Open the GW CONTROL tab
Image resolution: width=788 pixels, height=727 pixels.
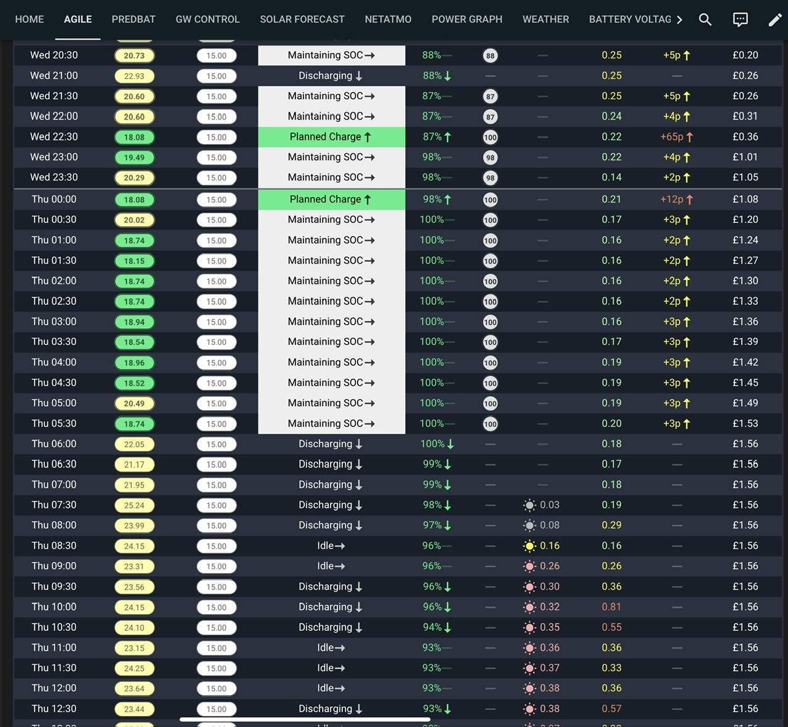[207, 20]
